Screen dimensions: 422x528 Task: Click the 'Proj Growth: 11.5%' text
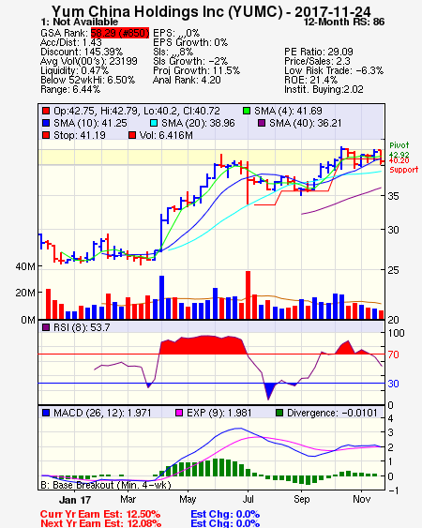coord(196,70)
